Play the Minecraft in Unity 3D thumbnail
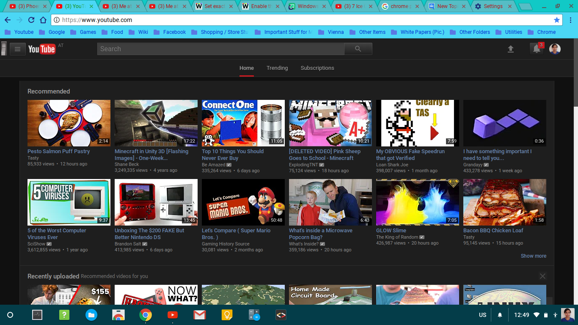Viewport: 578px width, 325px height. click(156, 123)
